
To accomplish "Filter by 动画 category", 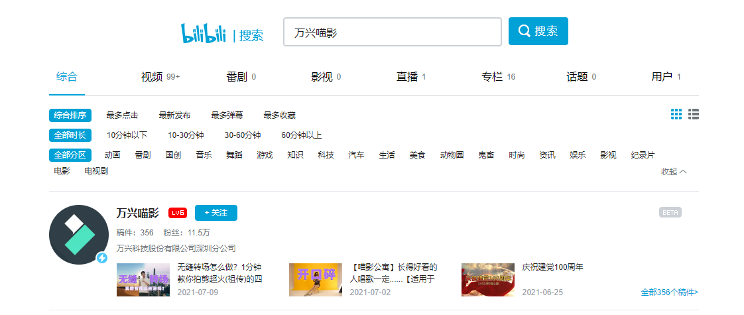I will click(x=113, y=155).
